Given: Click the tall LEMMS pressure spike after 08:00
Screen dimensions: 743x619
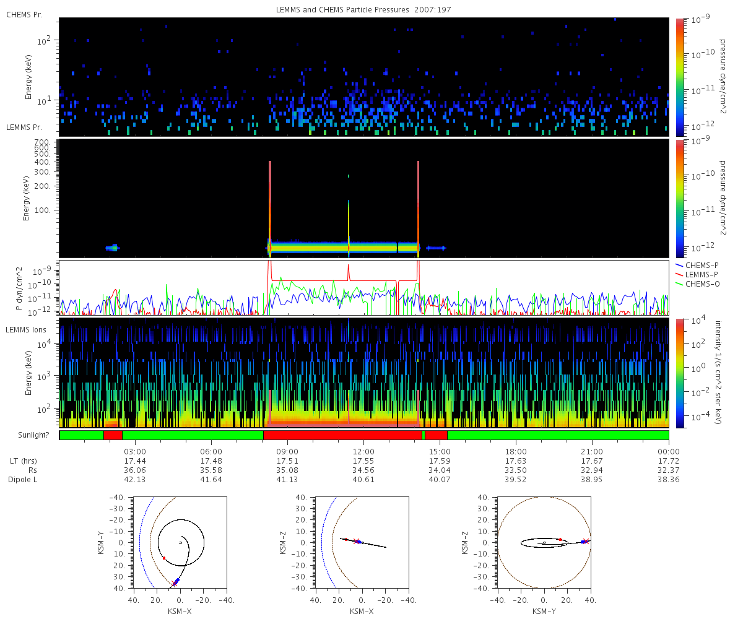Looking at the screenshot, I should tap(270, 209).
